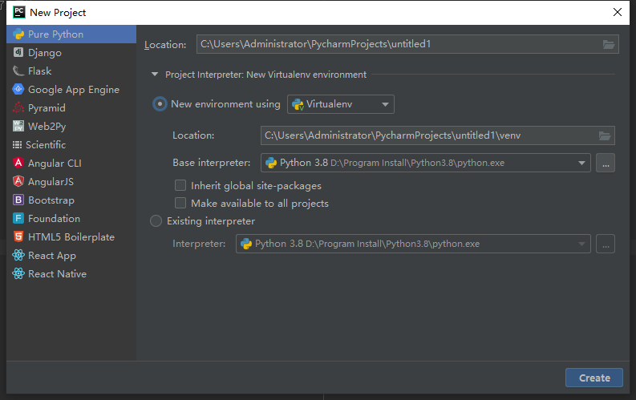Viewport: 636px width, 400px height.
Task: Click the Pyramid icon
Action: pyautogui.click(x=18, y=107)
